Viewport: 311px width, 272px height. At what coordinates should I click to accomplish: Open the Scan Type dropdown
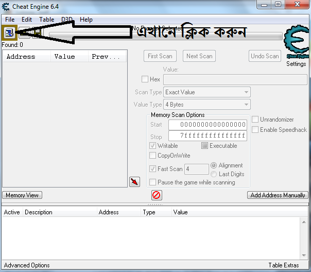tap(207, 92)
